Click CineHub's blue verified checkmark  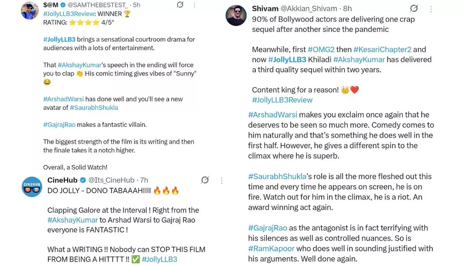tap(83, 180)
